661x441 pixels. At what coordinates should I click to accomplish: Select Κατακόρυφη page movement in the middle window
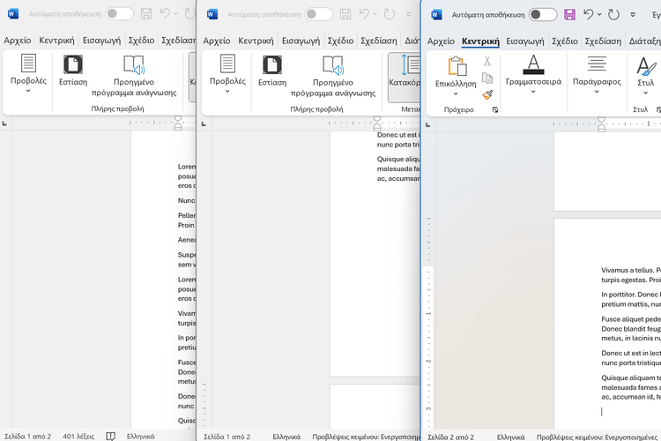[405, 77]
